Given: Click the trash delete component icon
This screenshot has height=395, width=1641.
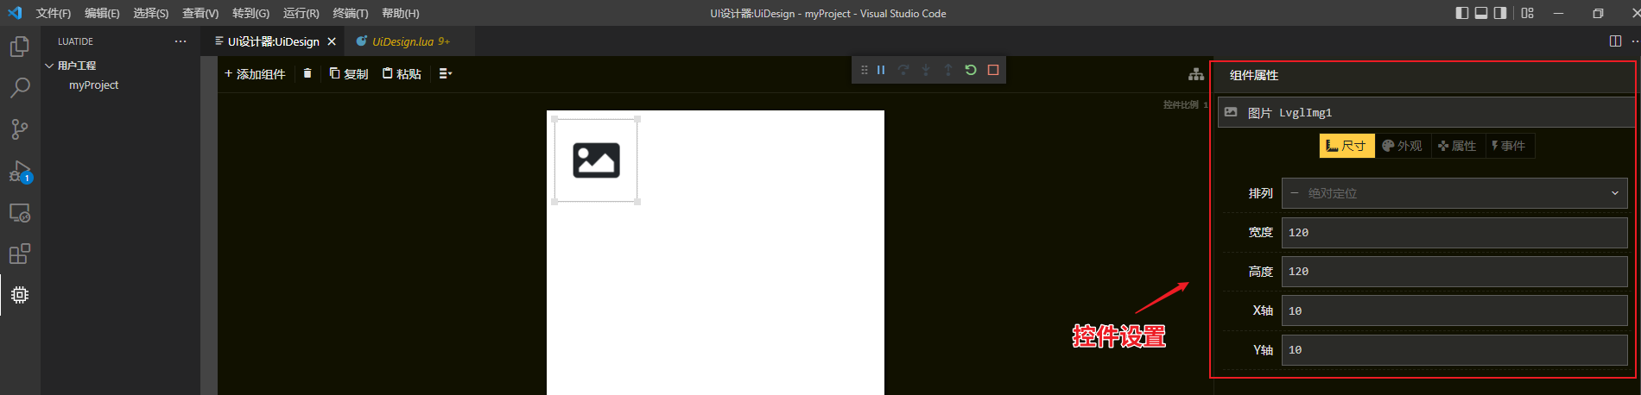Looking at the screenshot, I should 307,73.
